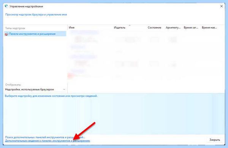Viewport: 228px width, 148px height.
Task: Click the 'Отображать:' label
Action: tap(13, 84)
